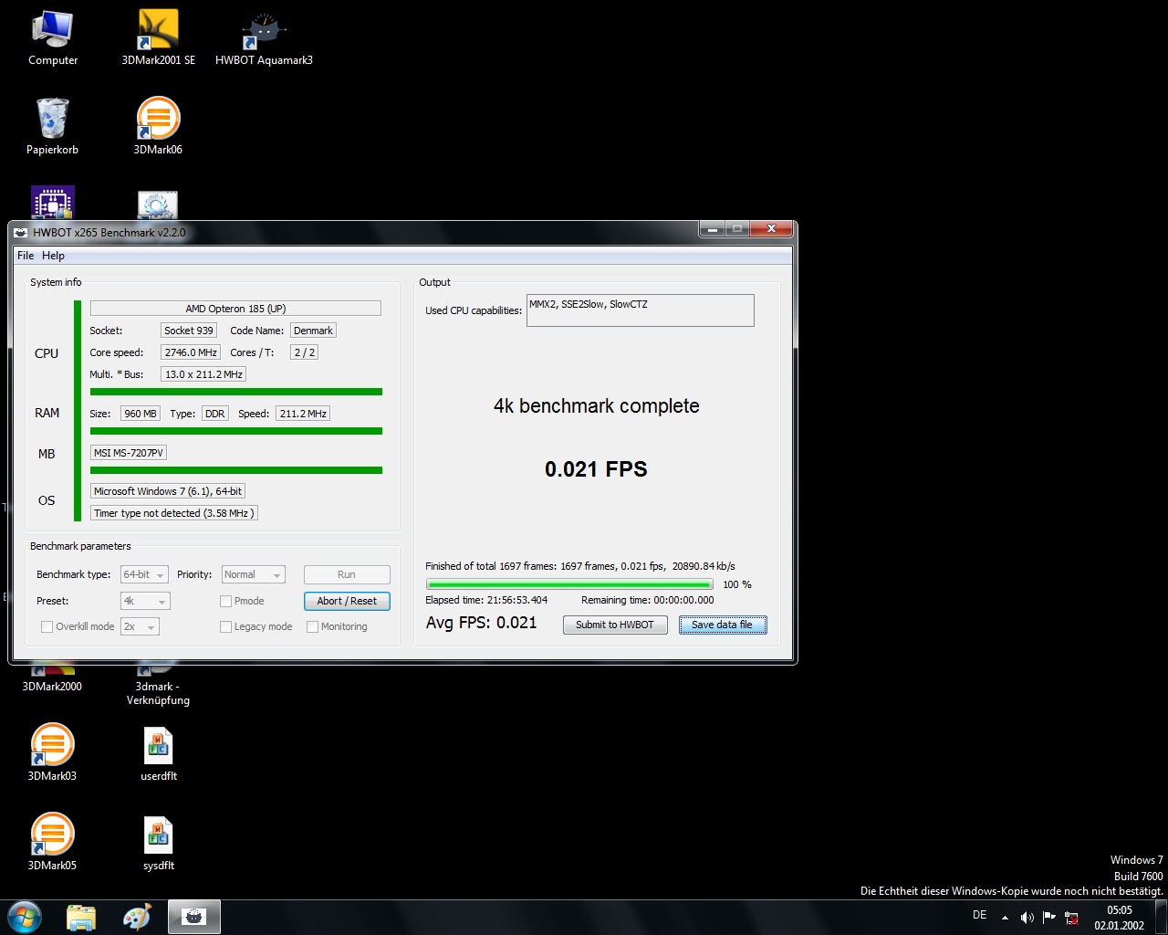Viewport: 1168px width, 935px height.
Task: Open the Benchmark type 64-bit dropdown
Action: click(144, 574)
